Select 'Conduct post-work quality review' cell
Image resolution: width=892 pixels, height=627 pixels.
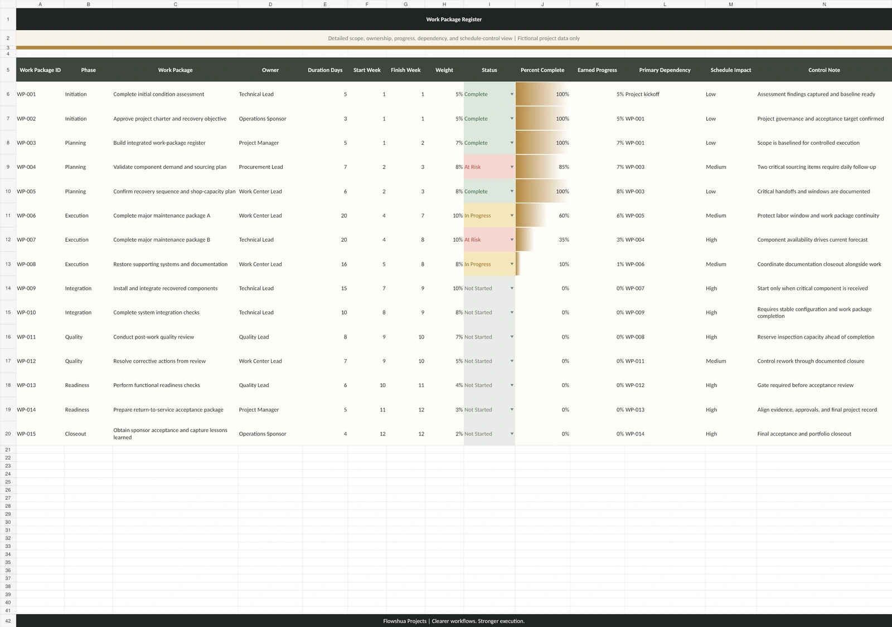pyautogui.click(x=175, y=337)
